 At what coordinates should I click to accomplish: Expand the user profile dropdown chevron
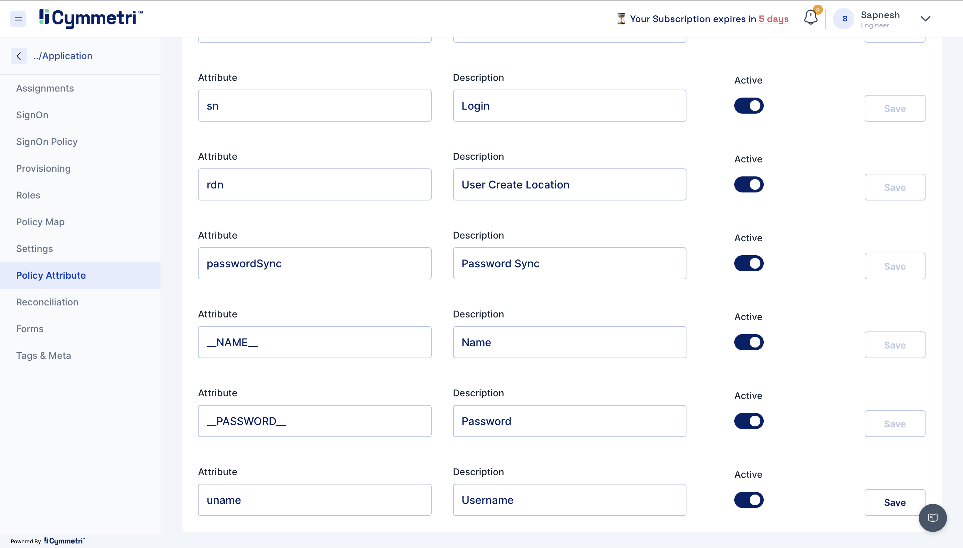tap(925, 18)
